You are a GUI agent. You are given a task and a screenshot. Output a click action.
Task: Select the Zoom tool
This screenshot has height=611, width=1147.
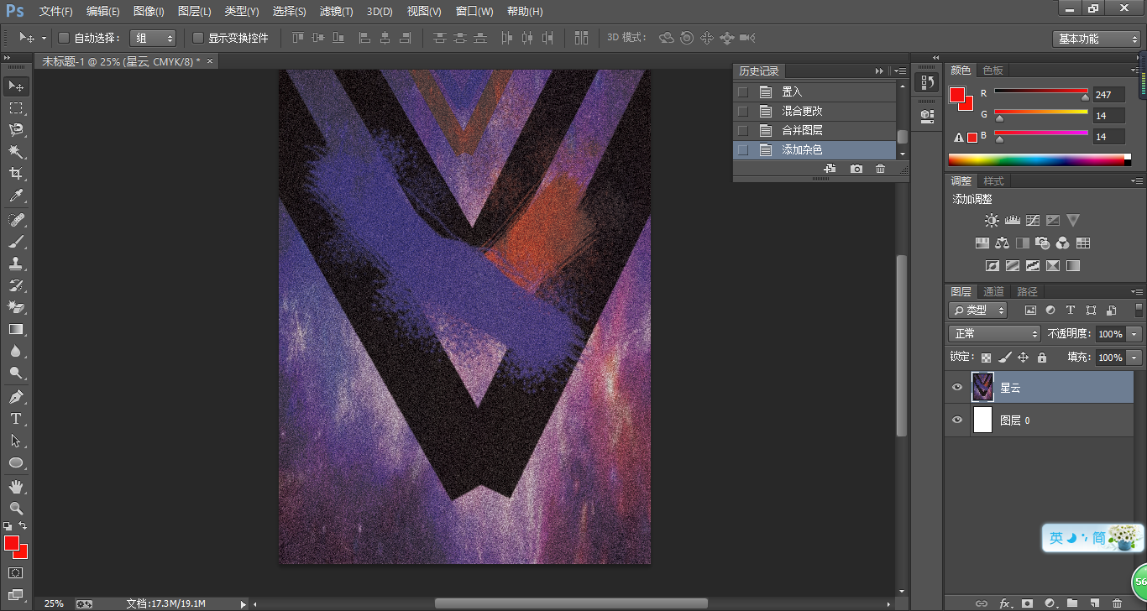click(x=16, y=509)
